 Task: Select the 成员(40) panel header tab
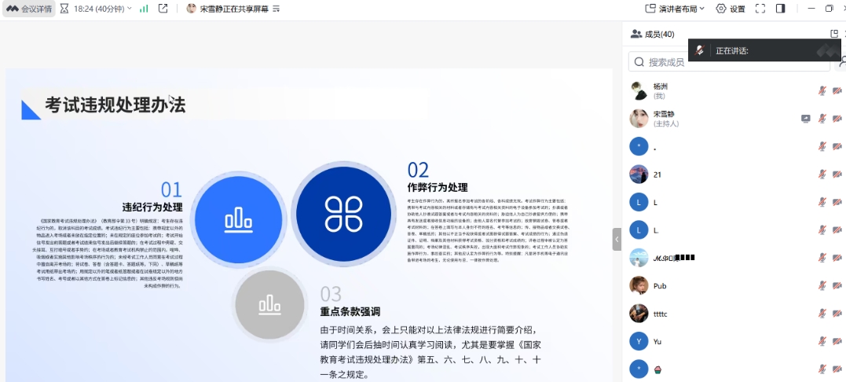pos(652,34)
